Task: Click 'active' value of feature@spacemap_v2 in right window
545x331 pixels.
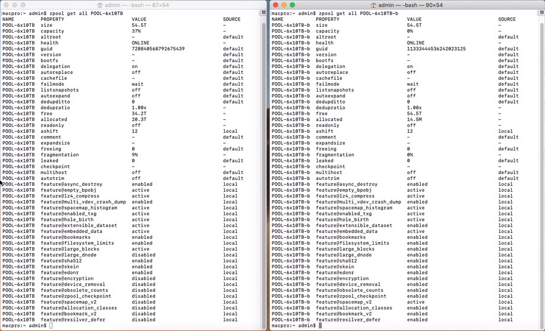Action: point(416,302)
